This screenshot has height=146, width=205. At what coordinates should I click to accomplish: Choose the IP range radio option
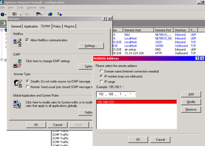pos(102,81)
